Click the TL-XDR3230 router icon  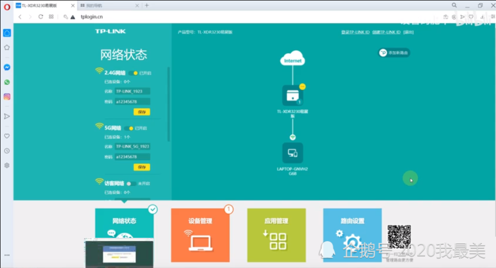click(293, 96)
